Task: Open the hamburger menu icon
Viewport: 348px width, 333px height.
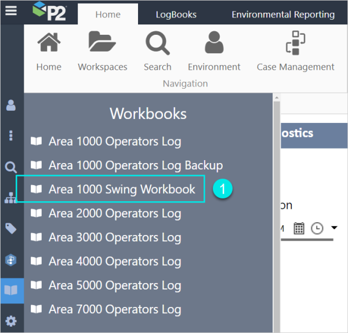Action: pyautogui.click(x=11, y=12)
